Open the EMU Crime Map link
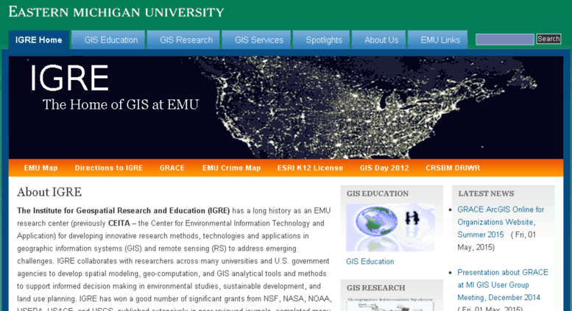The width and height of the screenshot is (572, 311). click(x=232, y=168)
